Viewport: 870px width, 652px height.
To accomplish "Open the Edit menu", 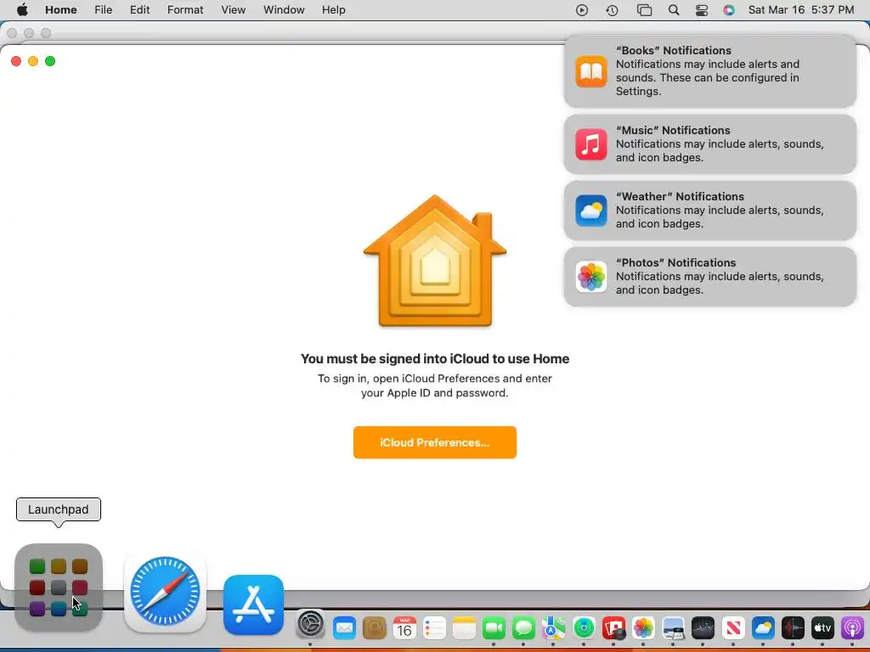I will (140, 9).
